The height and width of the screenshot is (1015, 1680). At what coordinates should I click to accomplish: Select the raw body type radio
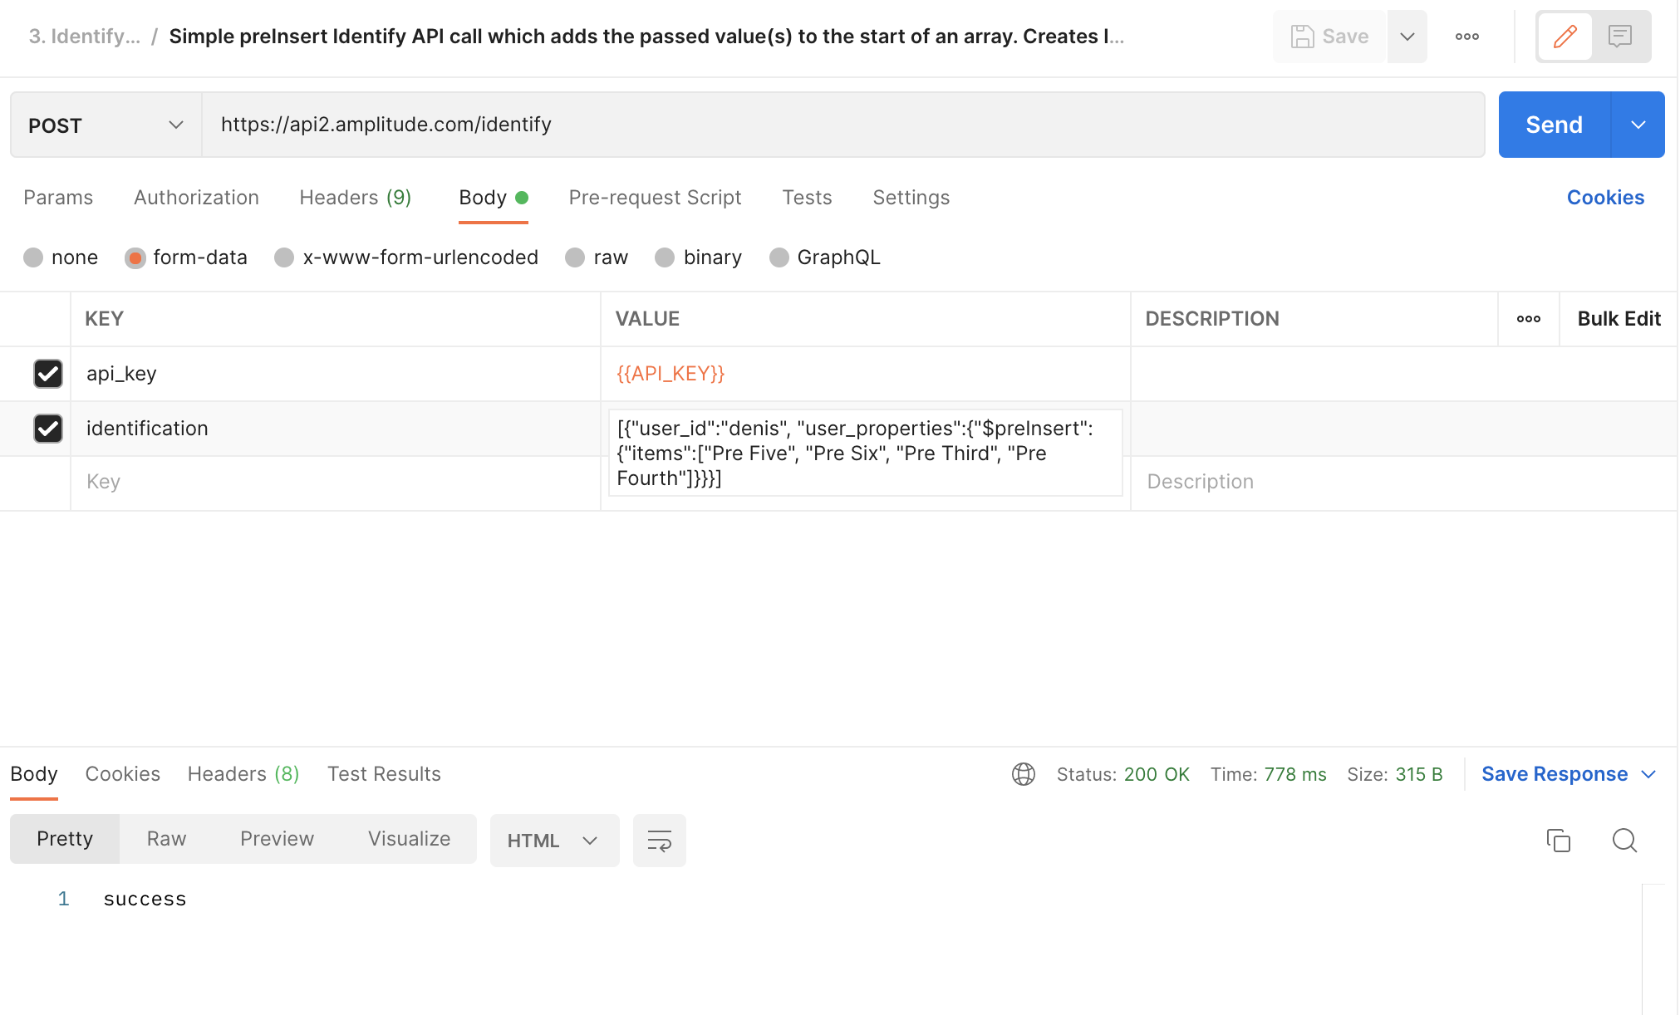(575, 257)
